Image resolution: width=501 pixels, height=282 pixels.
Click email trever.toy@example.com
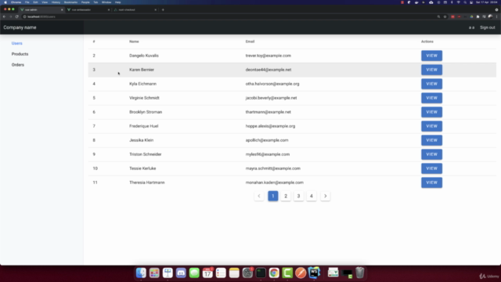[268, 56]
